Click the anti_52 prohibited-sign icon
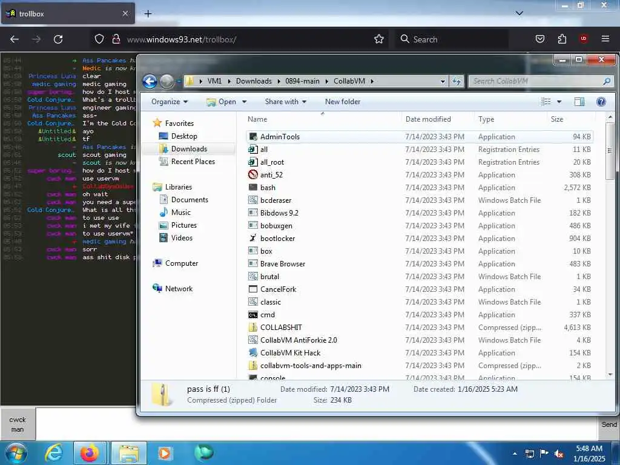This screenshot has height=465, width=620. click(253, 175)
